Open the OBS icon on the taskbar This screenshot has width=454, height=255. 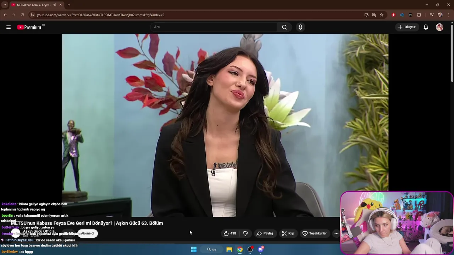tap(250, 249)
